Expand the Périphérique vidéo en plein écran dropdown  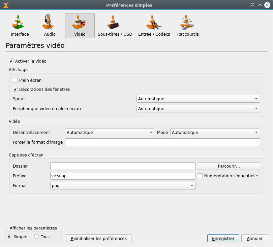(198, 109)
